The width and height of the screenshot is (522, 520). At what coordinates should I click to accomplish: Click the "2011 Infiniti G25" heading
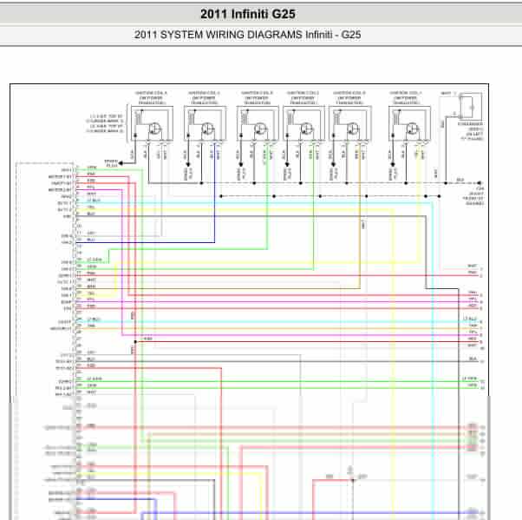(248, 14)
